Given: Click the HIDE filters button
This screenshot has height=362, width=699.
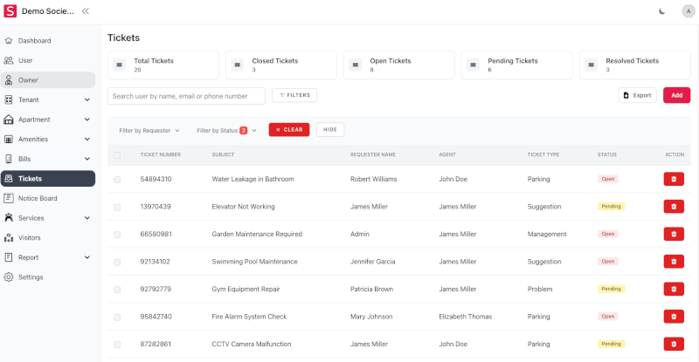Looking at the screenshot, I should 330,130.
